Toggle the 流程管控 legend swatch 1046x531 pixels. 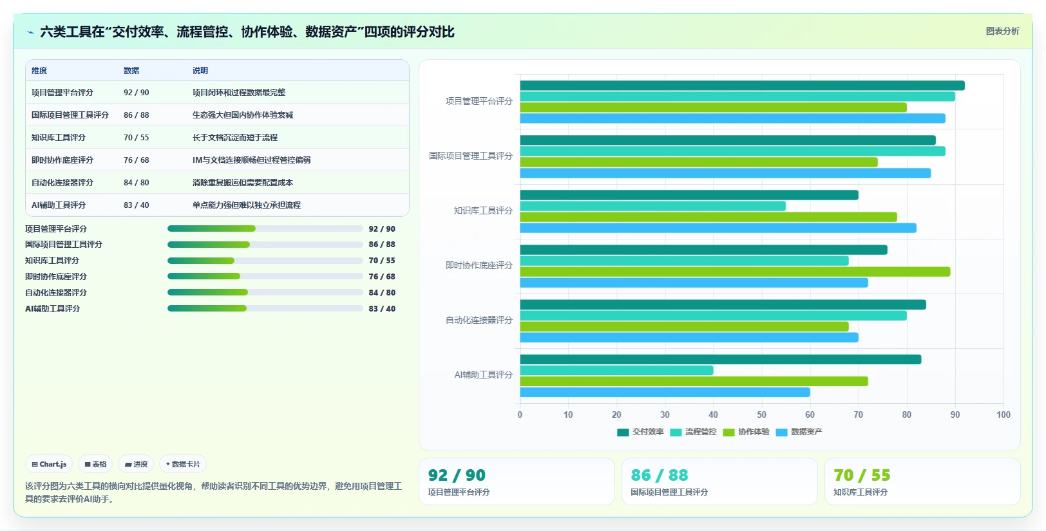676,433
